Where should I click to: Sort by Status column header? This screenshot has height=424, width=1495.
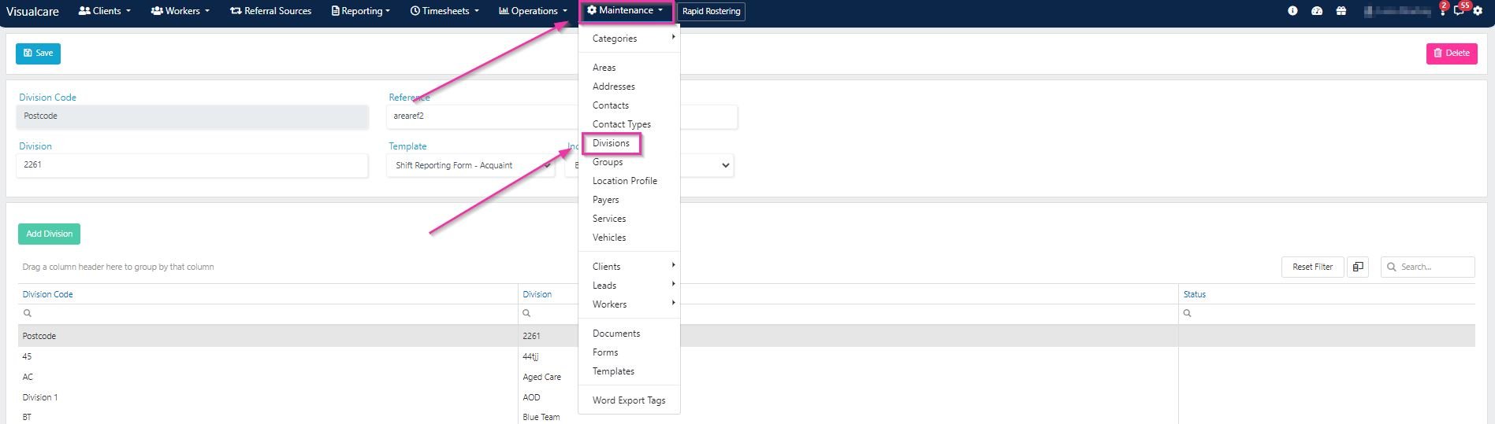1194,294
